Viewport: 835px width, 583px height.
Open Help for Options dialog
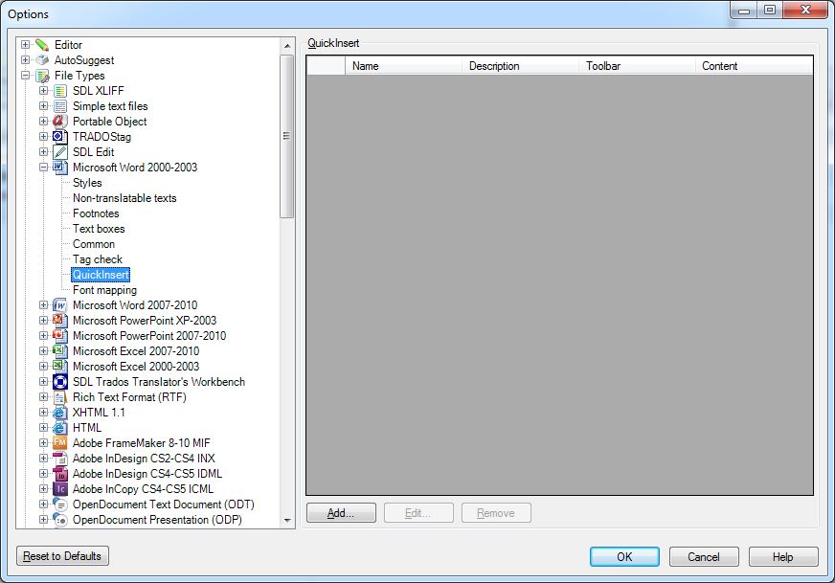tap(783, 557)
